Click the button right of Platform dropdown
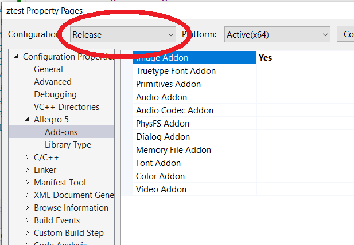354x245 pixels. (x=346, y=34)
